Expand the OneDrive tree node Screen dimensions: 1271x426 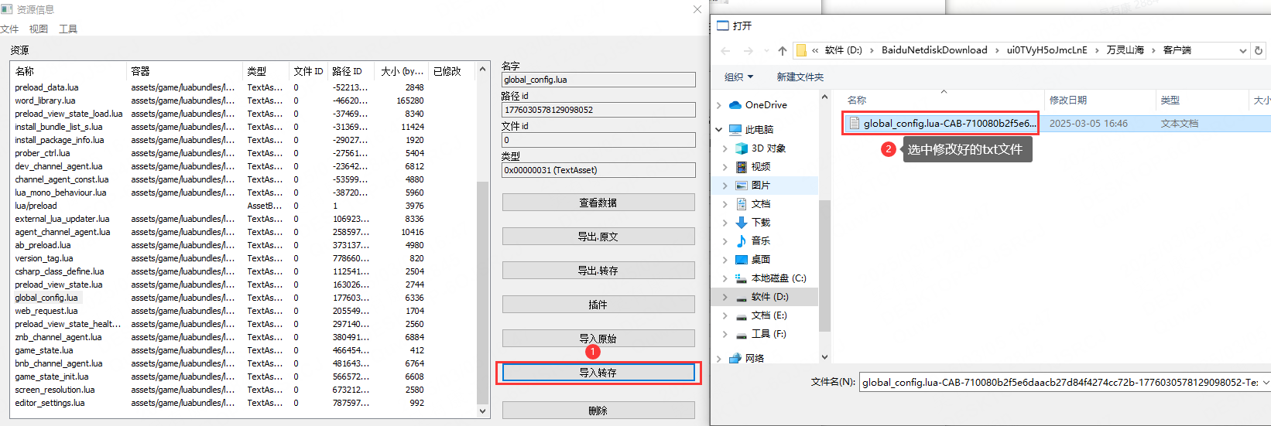pos(719,105)
